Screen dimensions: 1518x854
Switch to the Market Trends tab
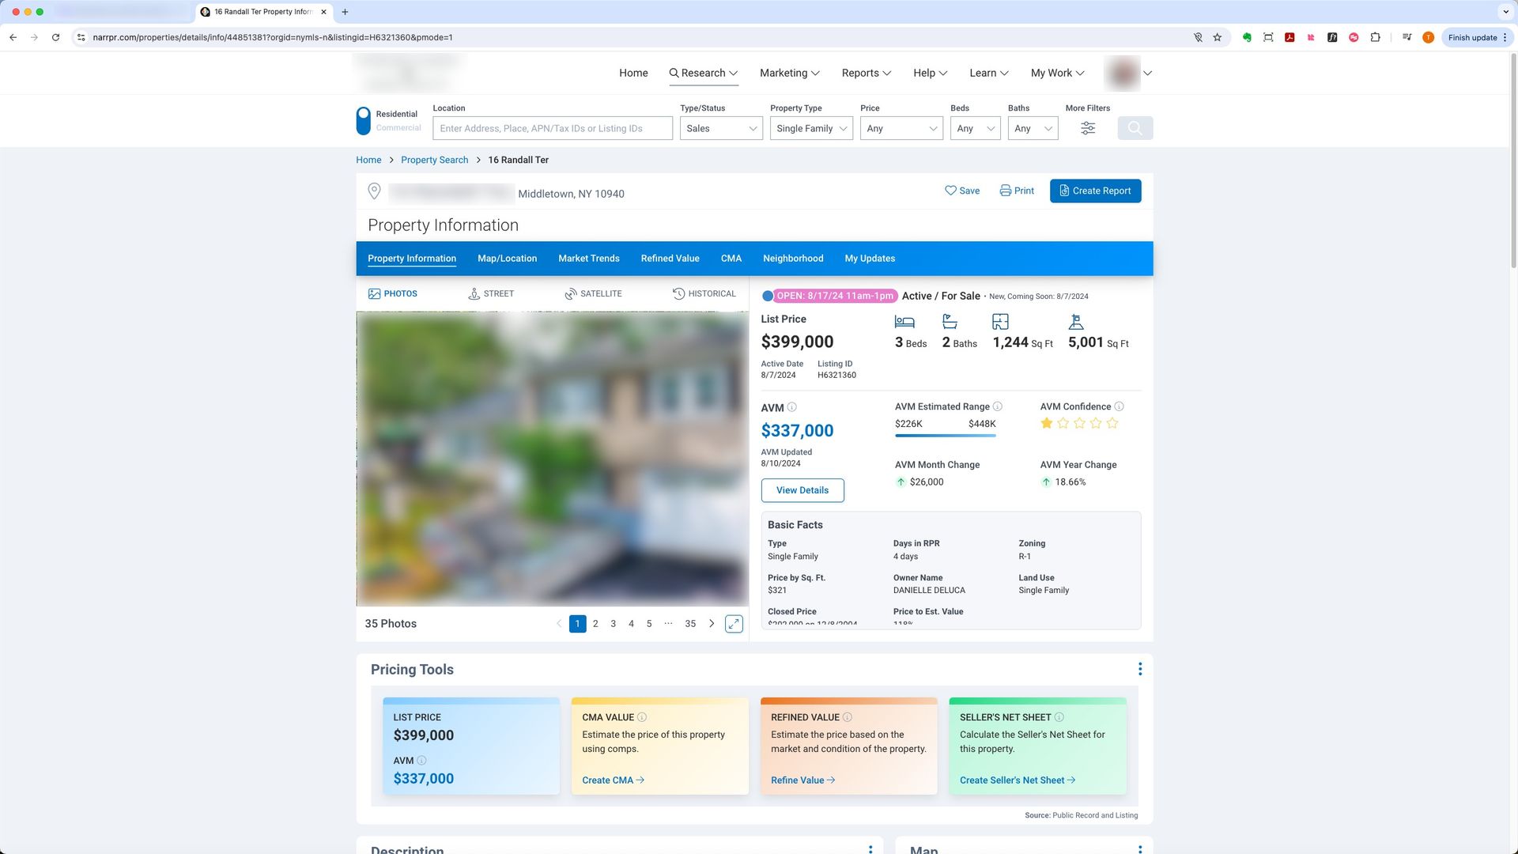pos(588,259)
